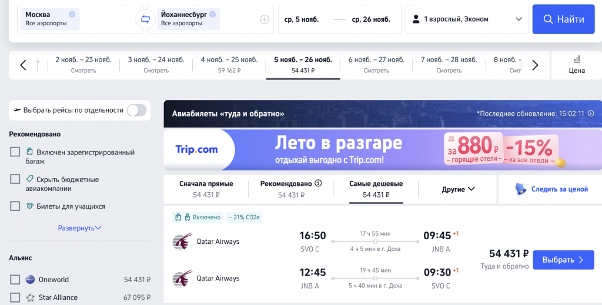This screenshot has width=602, height=305.
Task: Click the last-update info icon
Action: [x=591, y=113]
